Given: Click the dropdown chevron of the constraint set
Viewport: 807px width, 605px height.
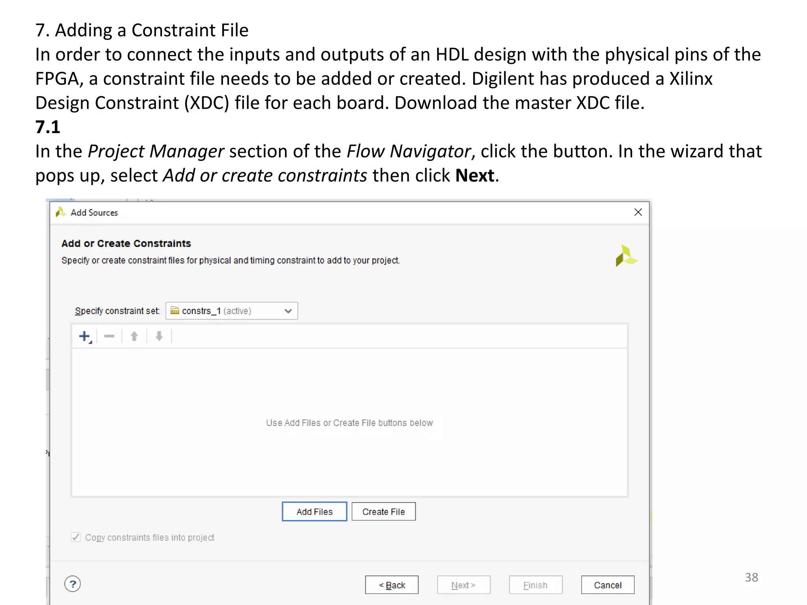Looking at the screenshot, I should click(288, 311).
